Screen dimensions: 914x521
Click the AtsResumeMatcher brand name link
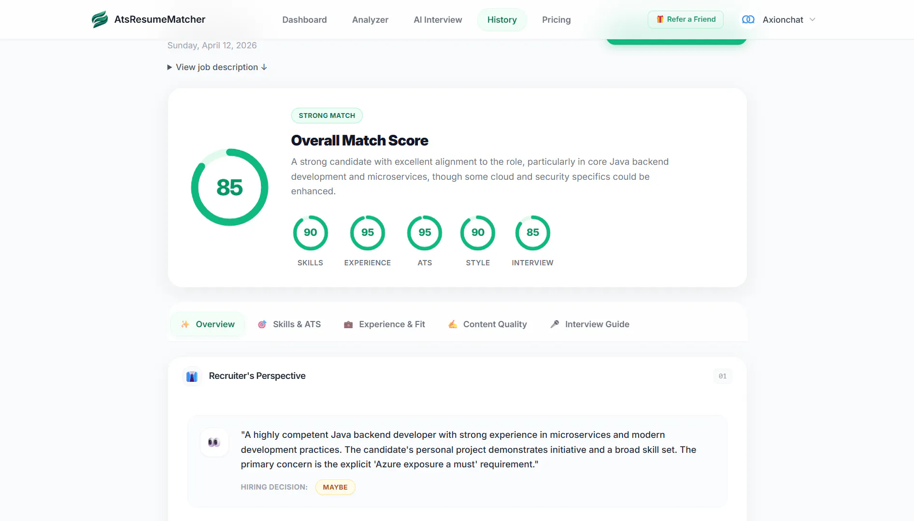(x=160, y=19)
